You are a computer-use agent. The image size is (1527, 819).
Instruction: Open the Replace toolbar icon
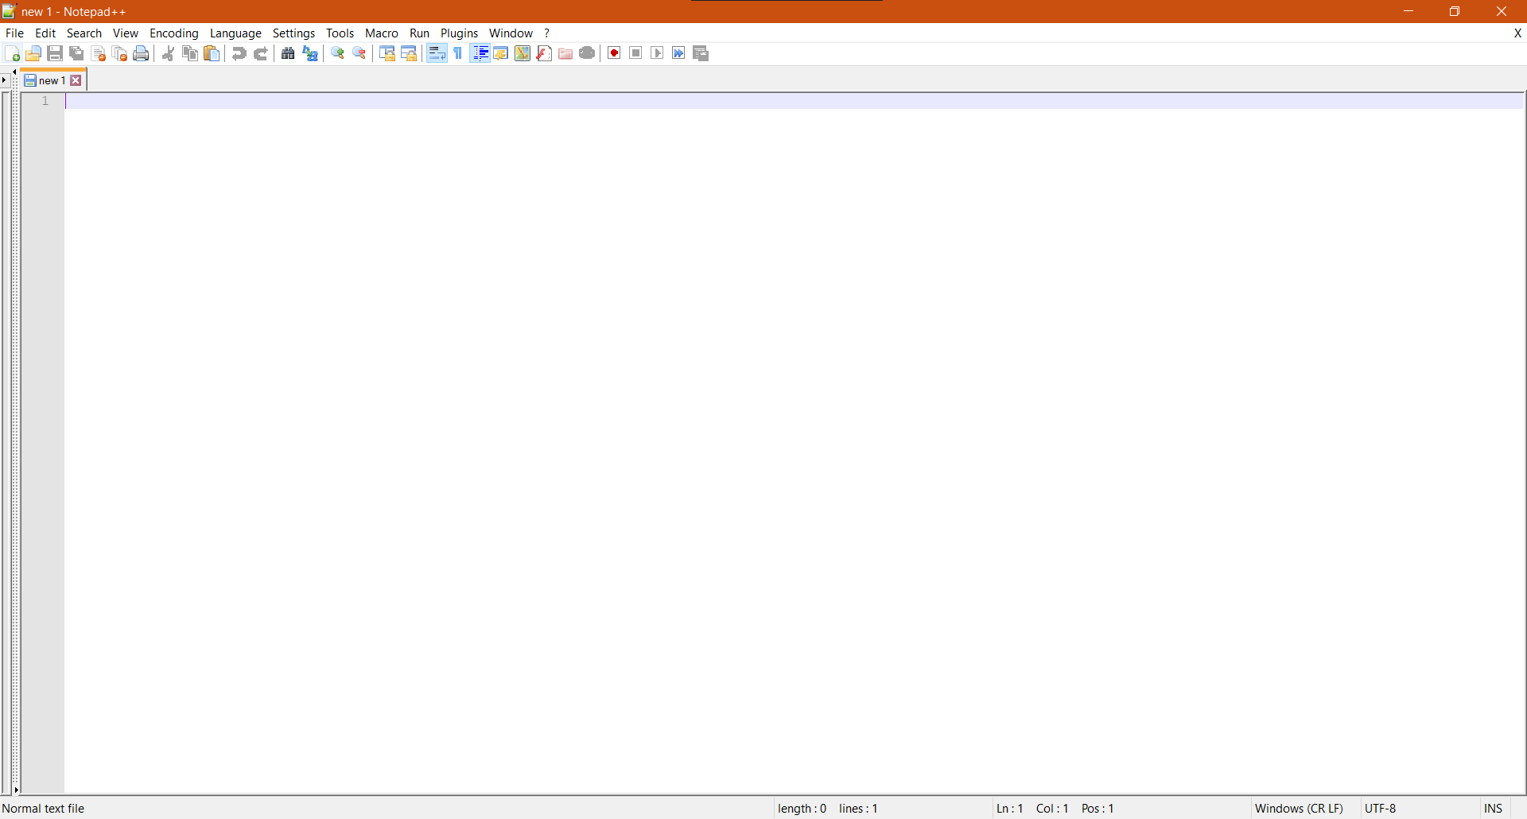[310, 53]
